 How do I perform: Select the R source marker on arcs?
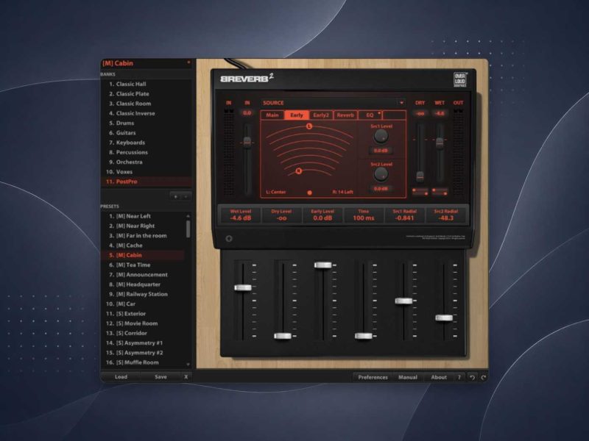pyautogui.click(x=299, y=171)
